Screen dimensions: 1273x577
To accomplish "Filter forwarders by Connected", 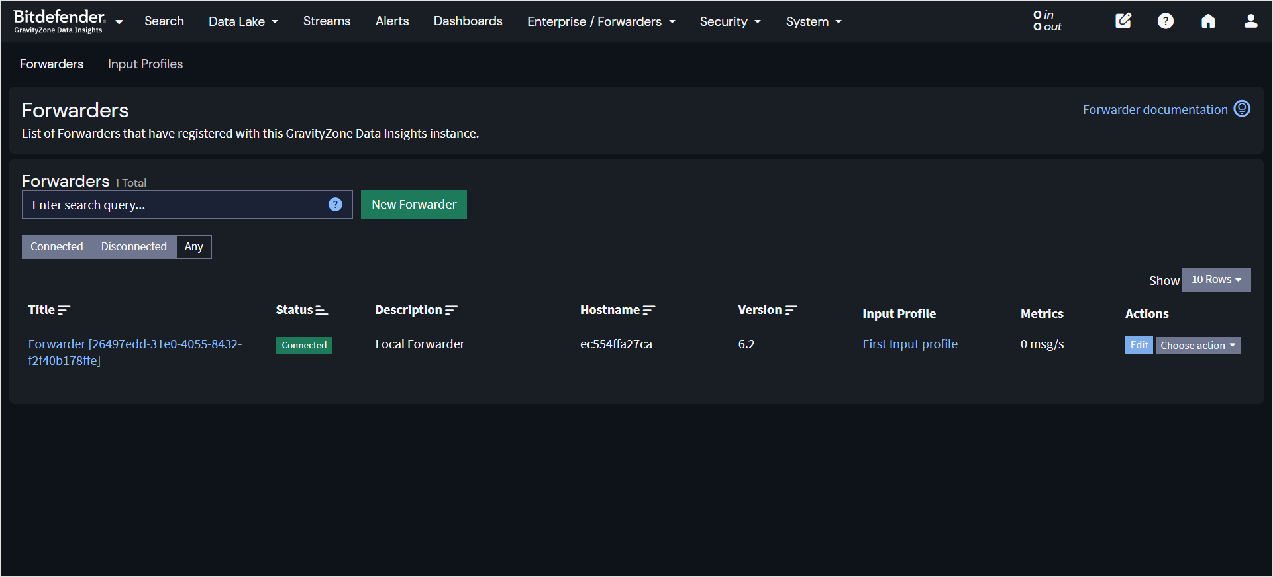I will 57,247.
